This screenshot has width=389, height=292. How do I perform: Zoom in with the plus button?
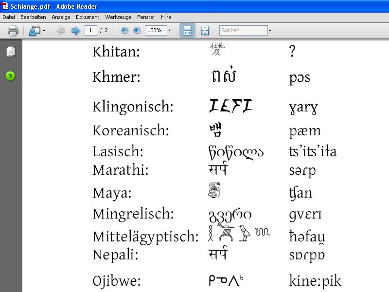(137, 30)
